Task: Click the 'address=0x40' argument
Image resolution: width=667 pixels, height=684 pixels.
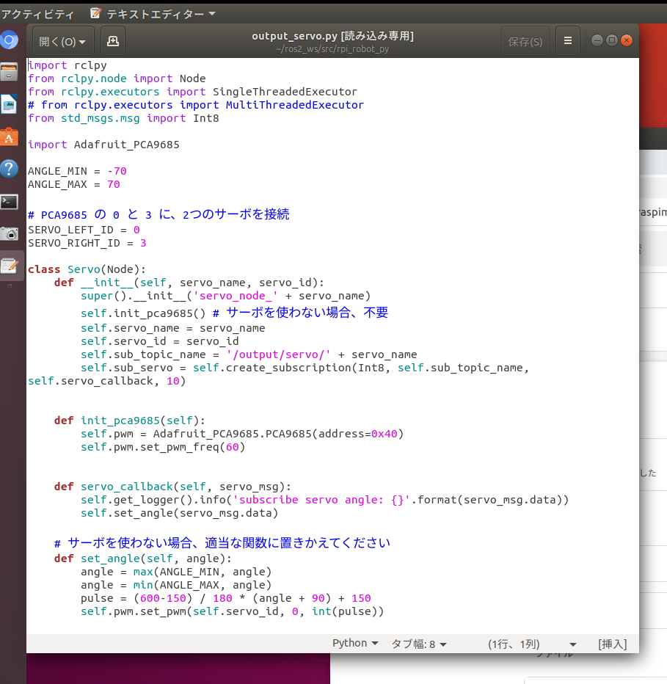Action: (x=357, y=434)
